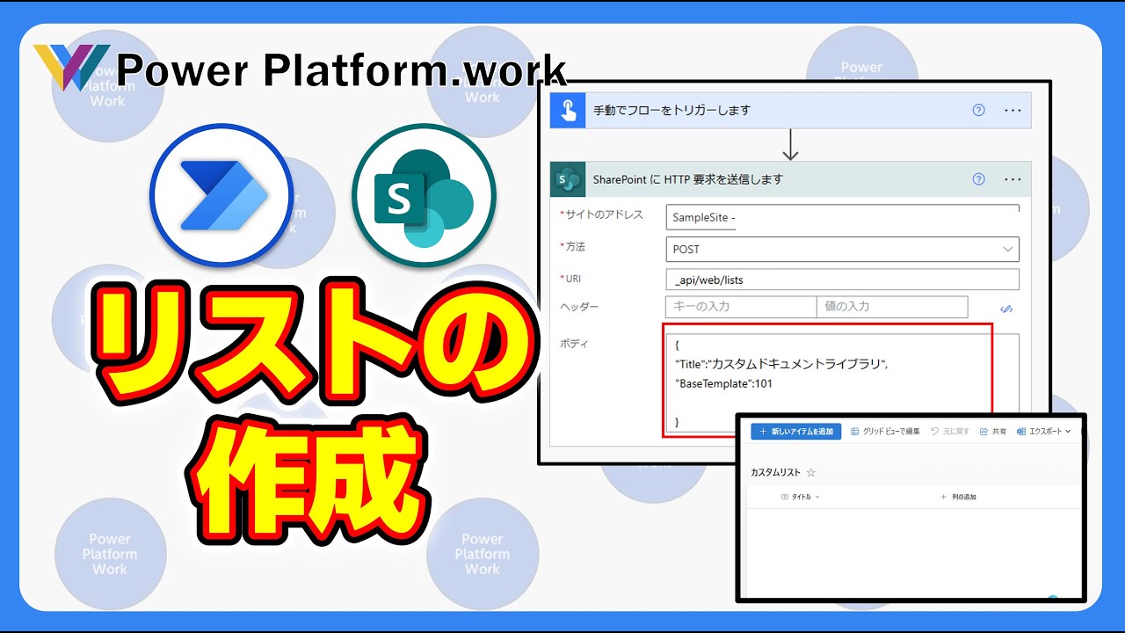The image size is (1125, 633).
Task: Open the 方法 POST dropdown
Action: click(x=842, y=249)
